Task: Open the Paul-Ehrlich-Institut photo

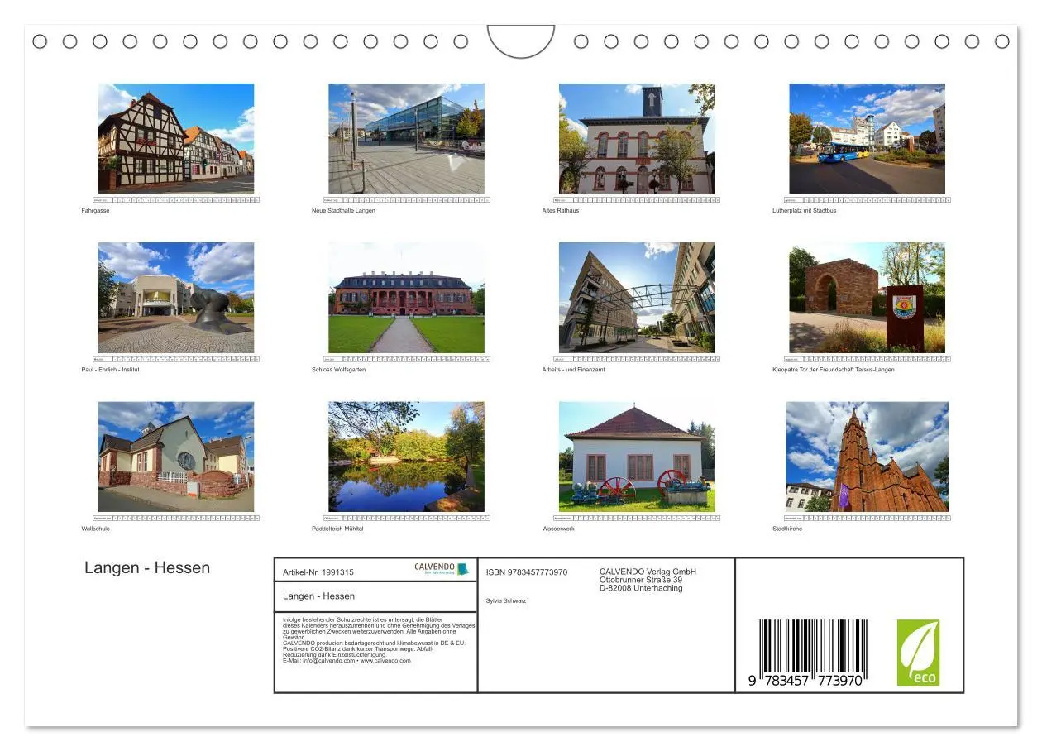Action: tap(176, 298)
